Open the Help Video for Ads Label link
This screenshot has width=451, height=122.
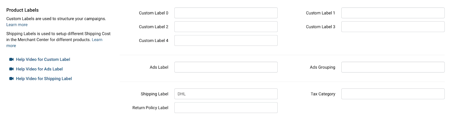(x=39, y=69)
